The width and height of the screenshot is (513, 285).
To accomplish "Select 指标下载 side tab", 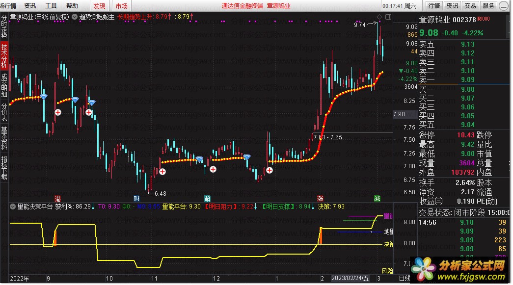I will 4,167.
